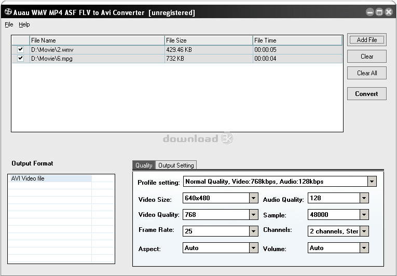397x276 pixels.
Task: Click the Clear button
Action: coord(366,56)
